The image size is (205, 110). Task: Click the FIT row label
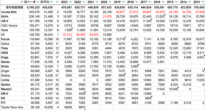point(3,103)
